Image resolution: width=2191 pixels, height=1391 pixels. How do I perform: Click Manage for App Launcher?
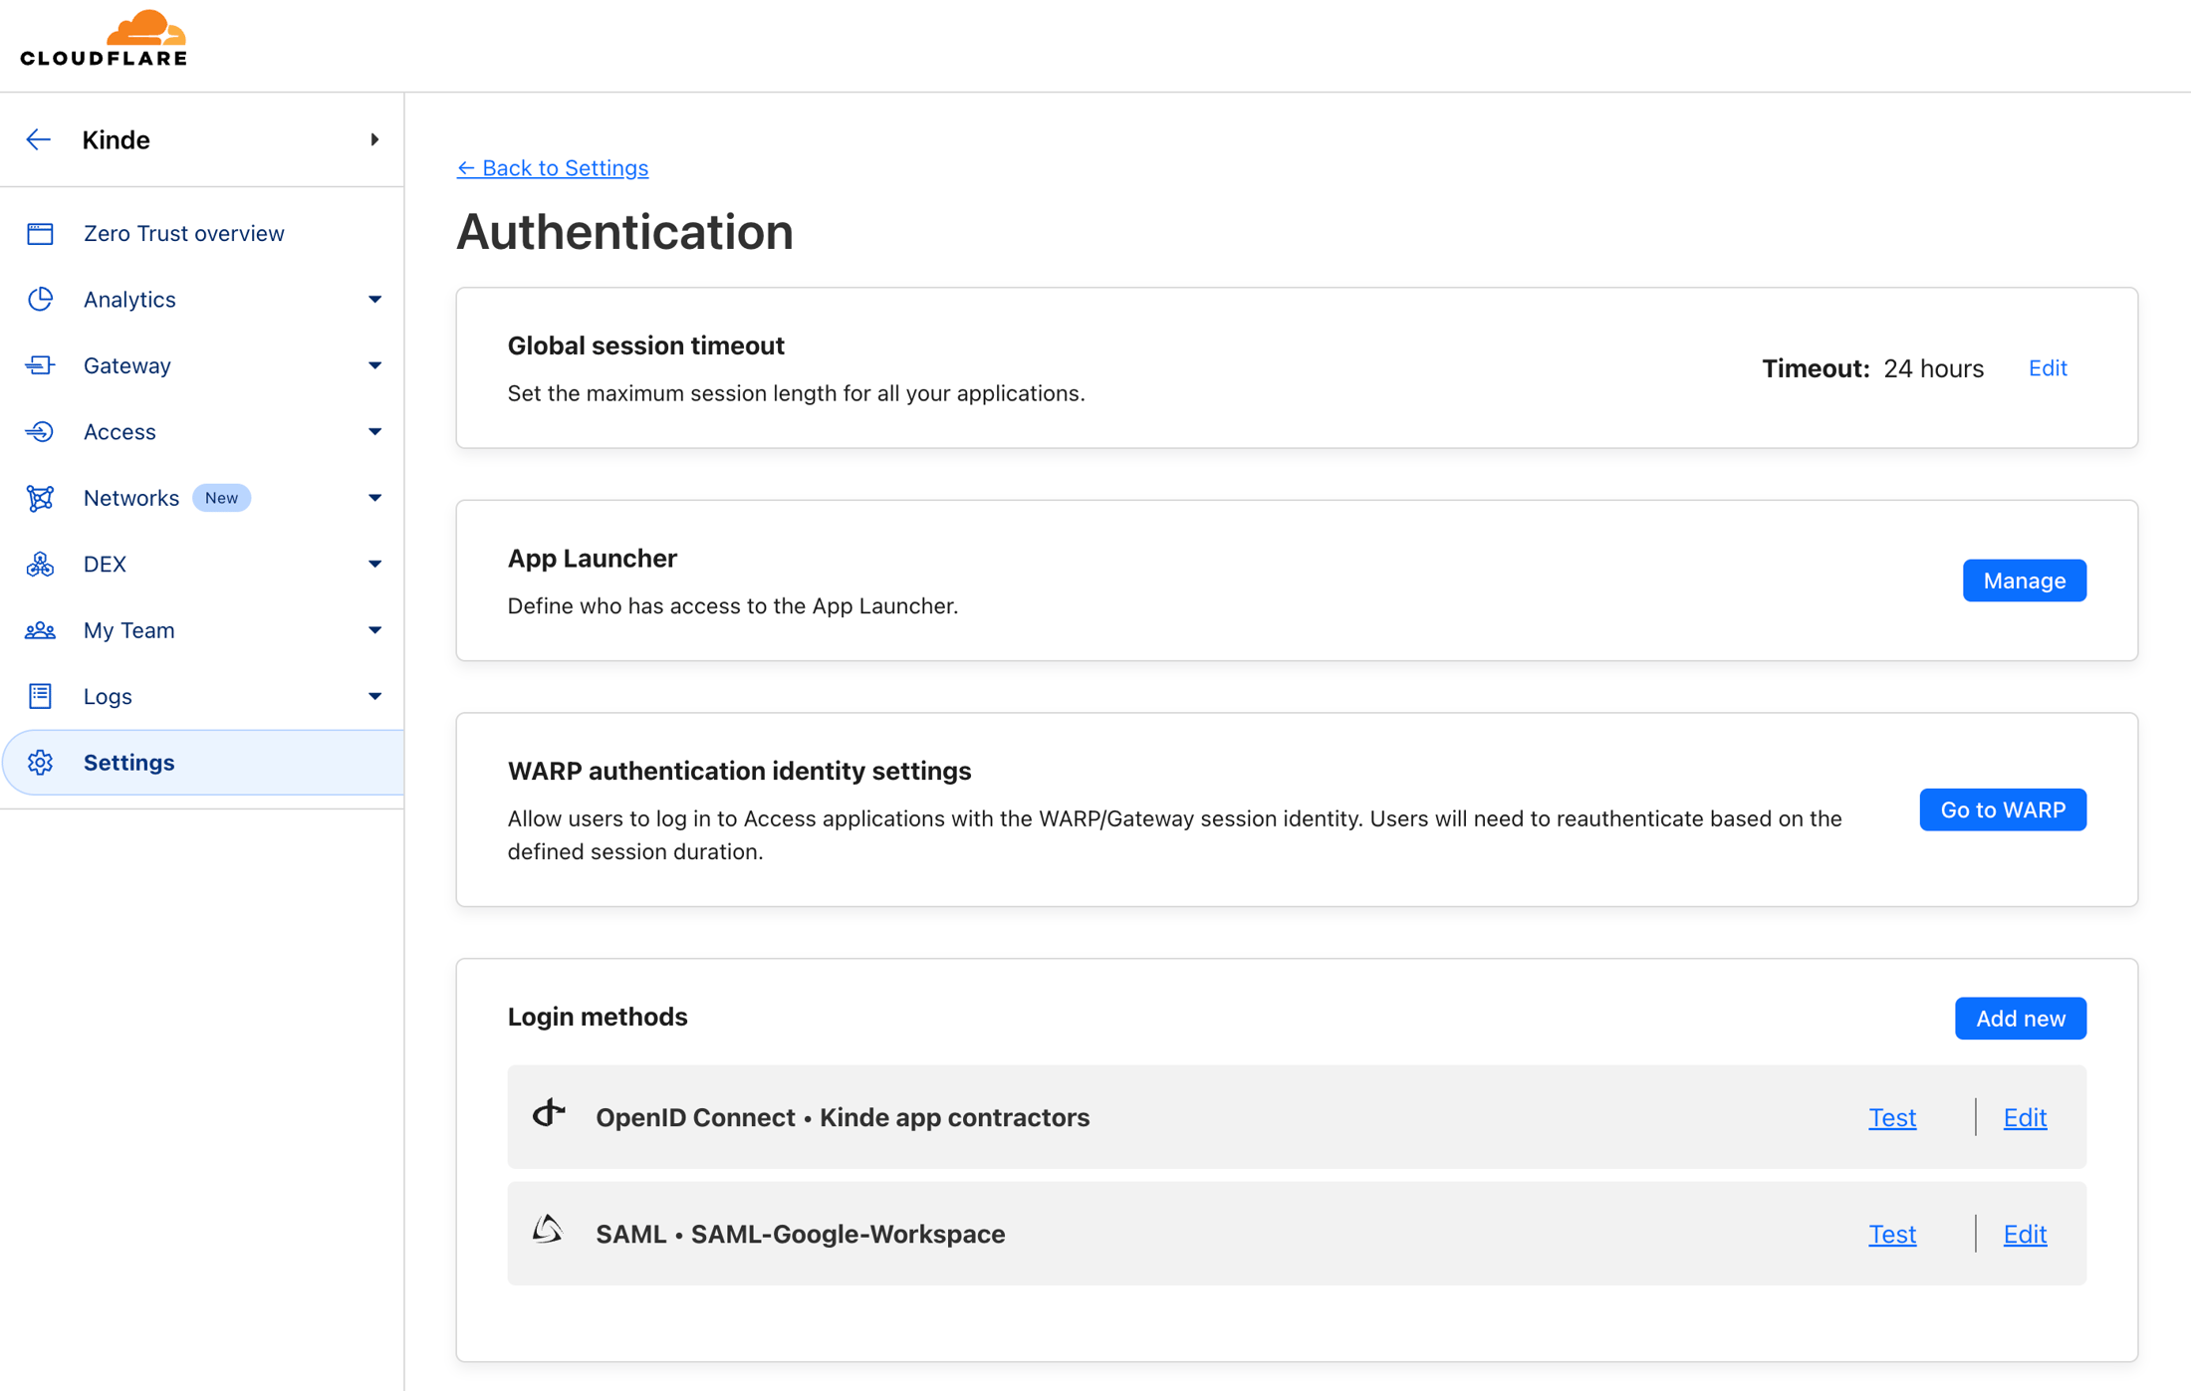coord(2024,580)
